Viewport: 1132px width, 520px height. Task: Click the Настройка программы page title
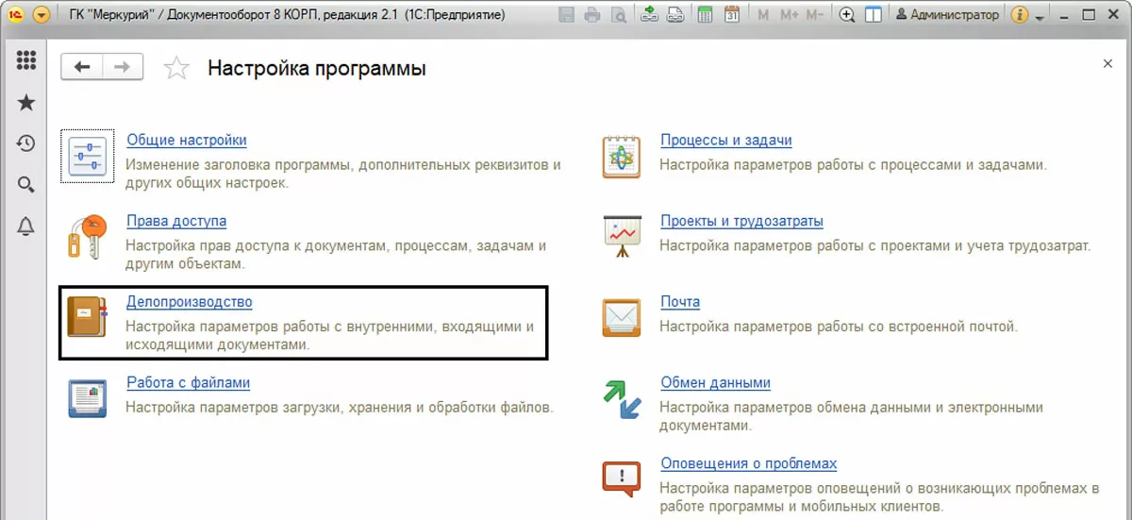point(317,68)
